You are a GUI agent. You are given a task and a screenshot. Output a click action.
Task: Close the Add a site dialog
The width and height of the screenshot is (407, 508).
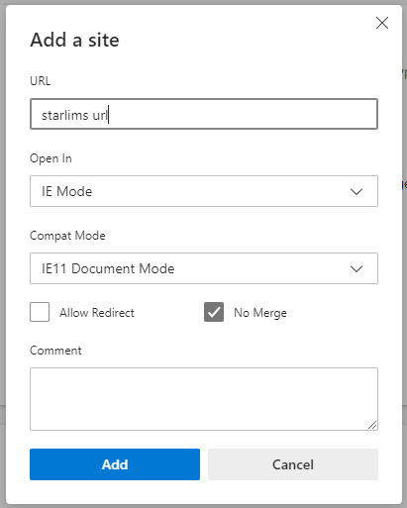382,23
